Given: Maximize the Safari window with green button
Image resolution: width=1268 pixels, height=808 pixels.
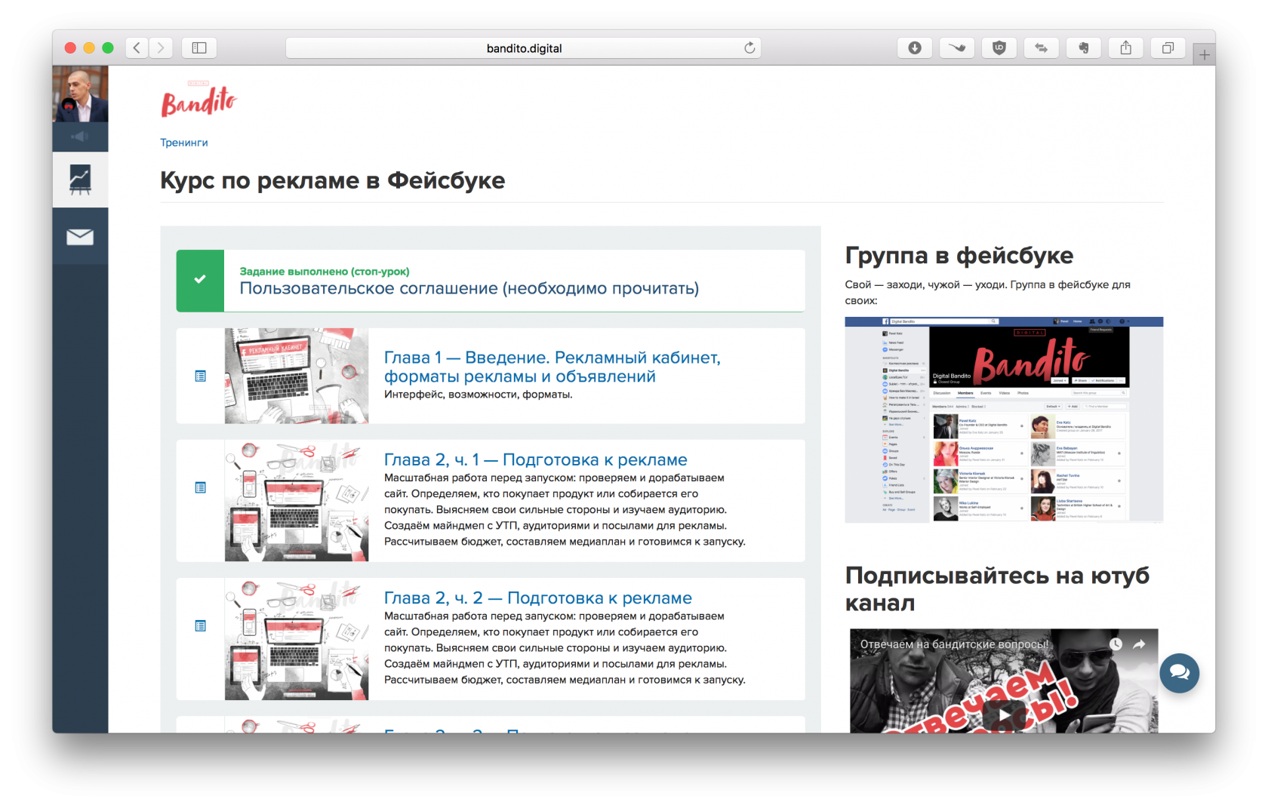Looking at the screenshot, I should coord(108,48).
